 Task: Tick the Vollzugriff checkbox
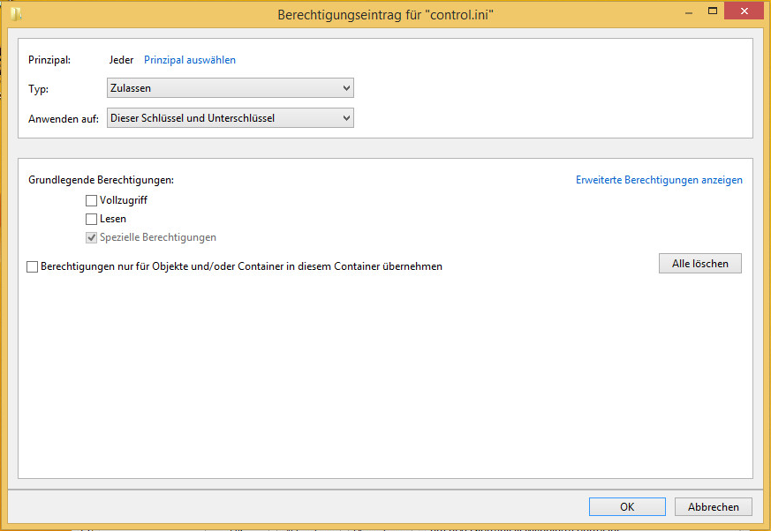coord(91,201)
